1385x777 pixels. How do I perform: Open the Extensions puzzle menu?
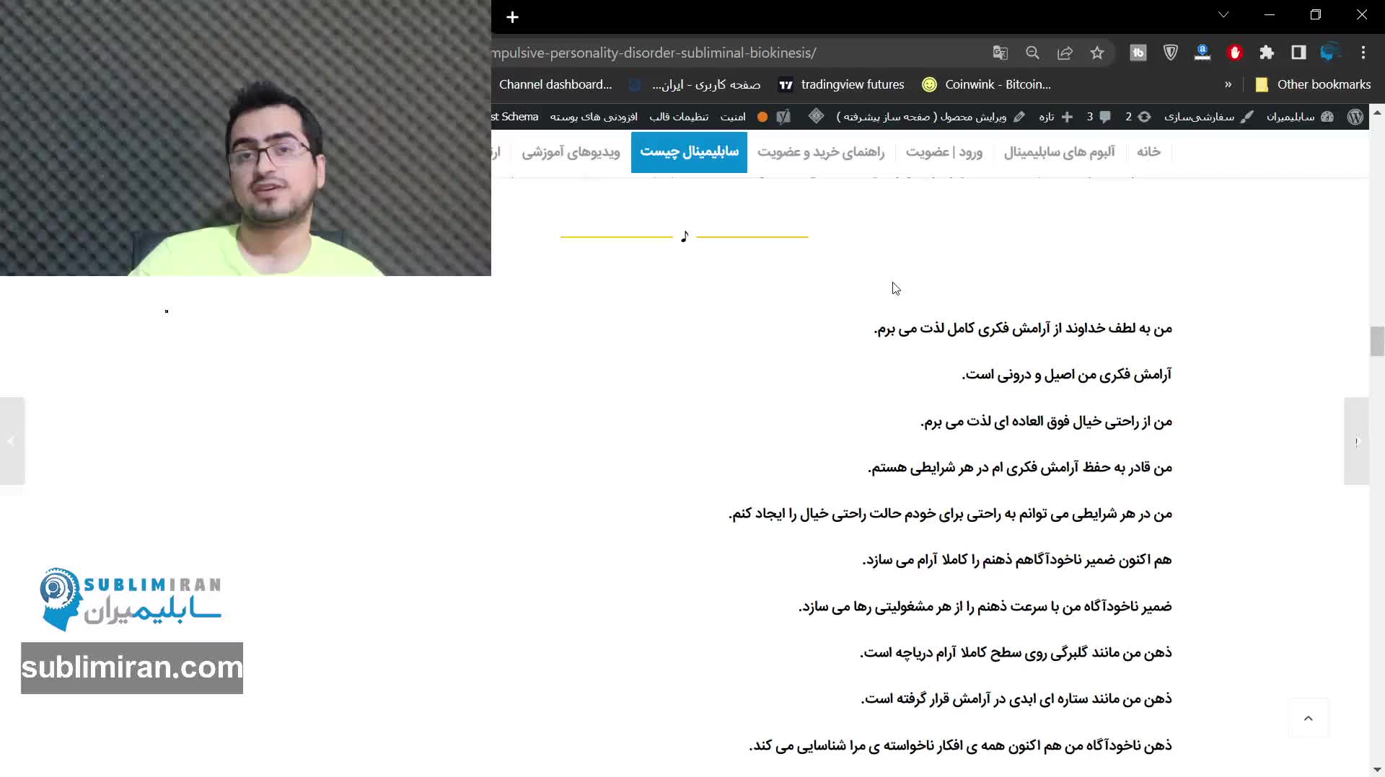pyautogui.click(x=1267, y=53)
